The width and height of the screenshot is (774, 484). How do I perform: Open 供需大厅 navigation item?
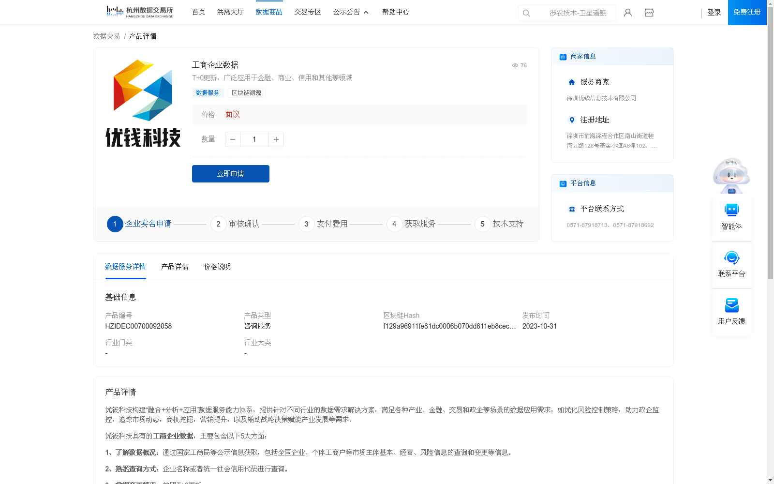point(230,12)
